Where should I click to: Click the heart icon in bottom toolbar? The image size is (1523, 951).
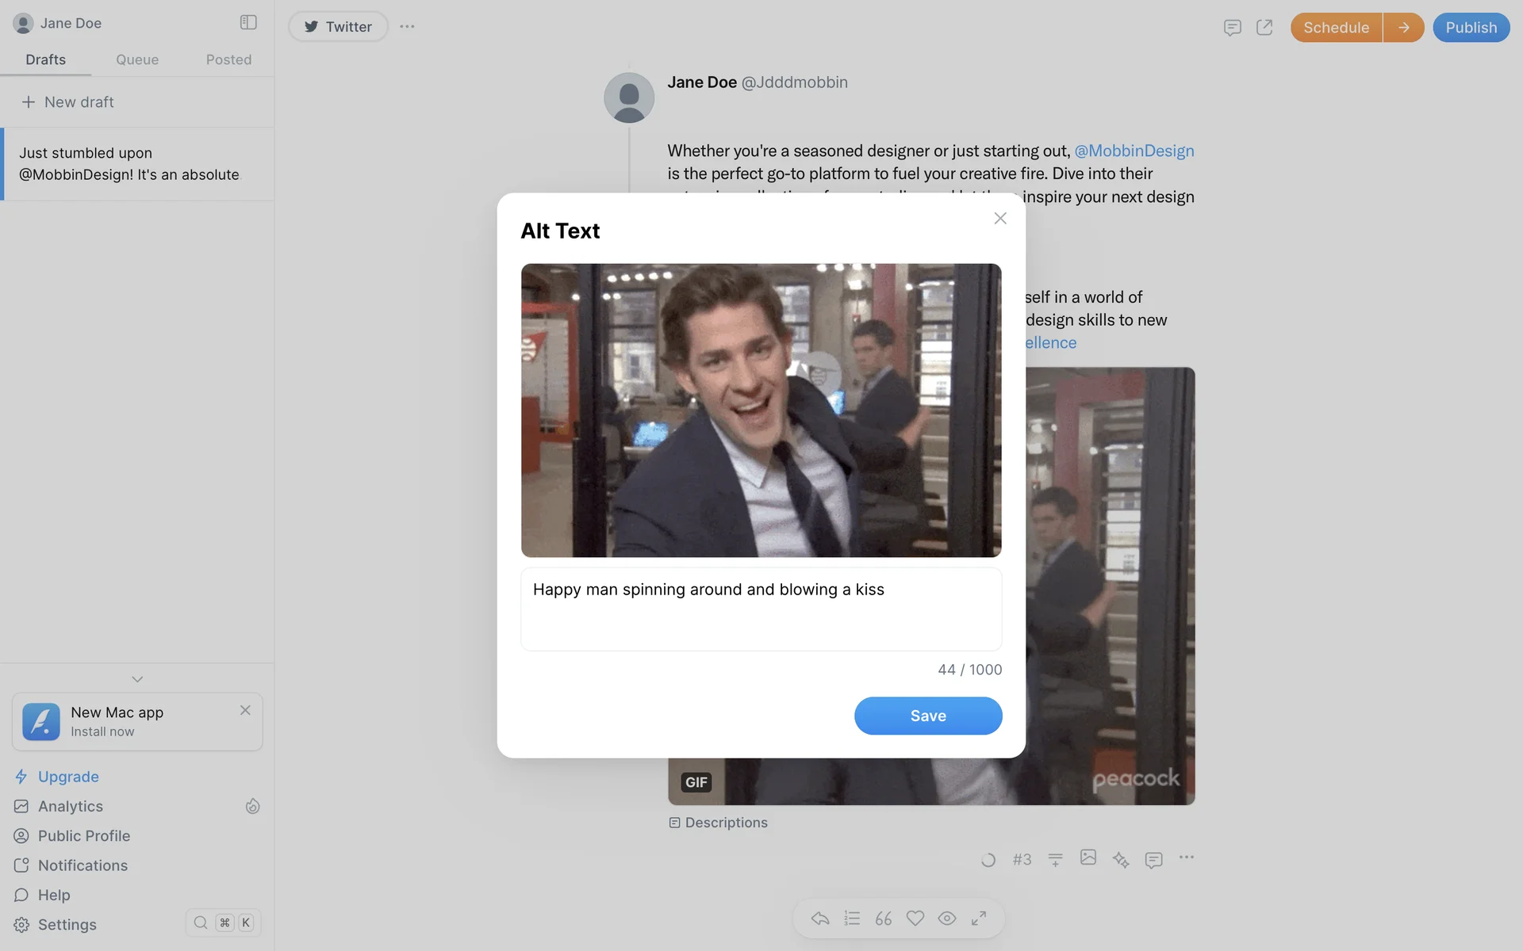pyautogui.click(x=915, y=919)
